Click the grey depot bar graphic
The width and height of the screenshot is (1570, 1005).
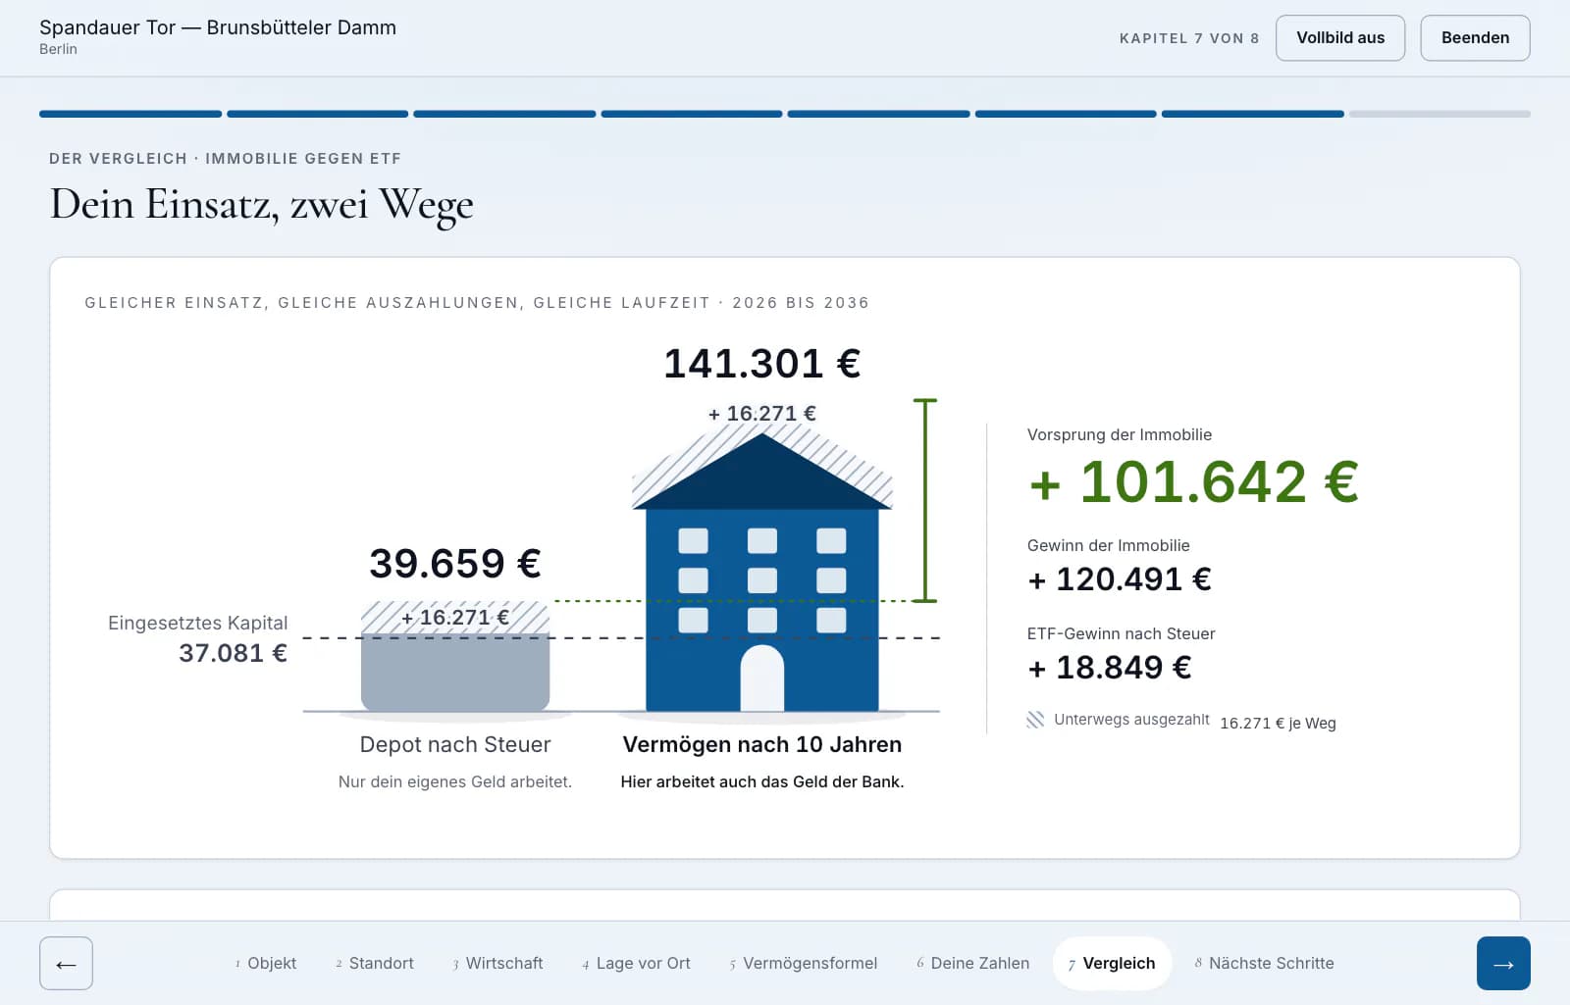coord(455,673)
